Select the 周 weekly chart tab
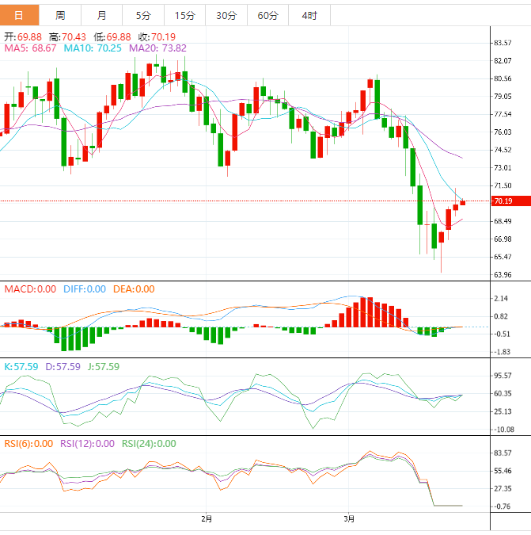Viewport: 531px width, 535px height. (61, 15)
